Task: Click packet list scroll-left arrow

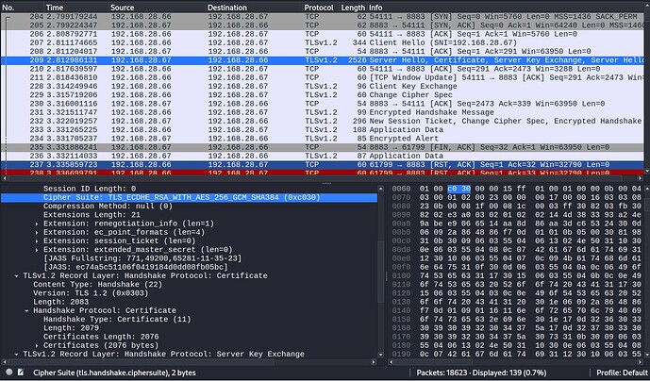Action: point(4,178)
